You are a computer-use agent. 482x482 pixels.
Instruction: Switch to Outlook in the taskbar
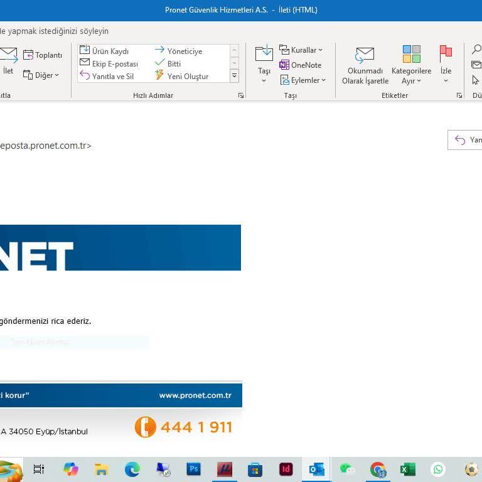click(316, 469)
